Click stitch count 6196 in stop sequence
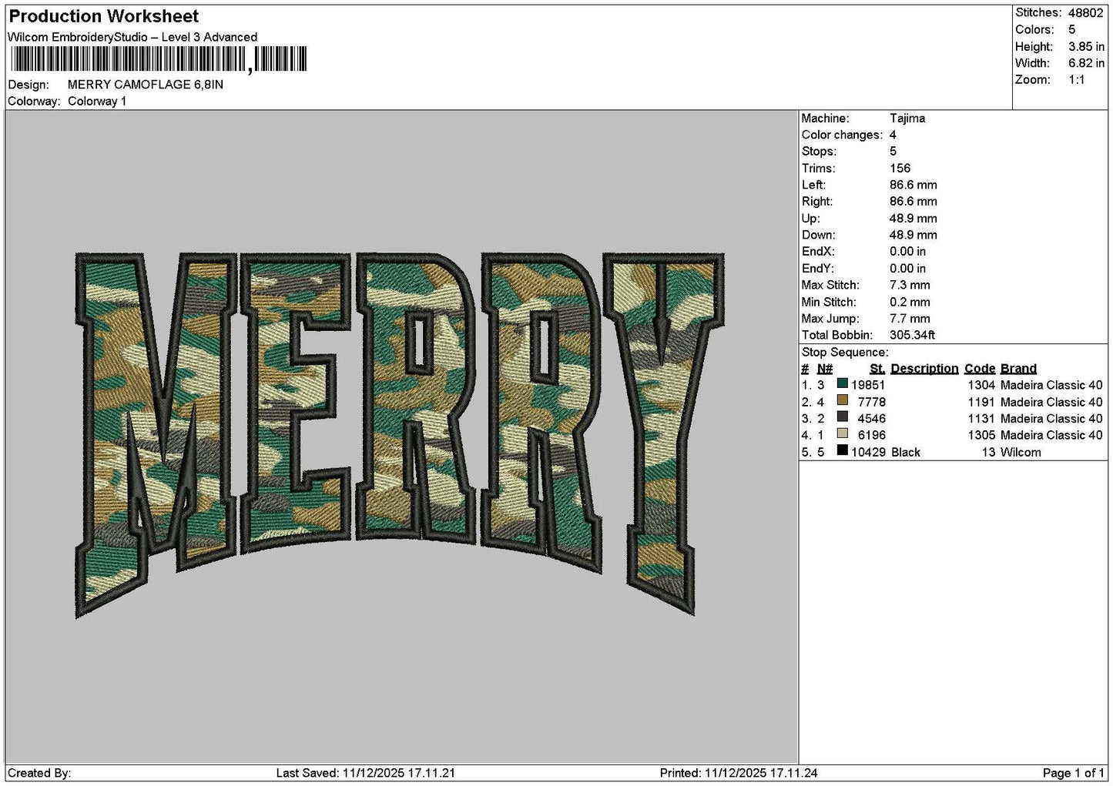This screenshot has height=786, width=1113. tap(871, 435)
